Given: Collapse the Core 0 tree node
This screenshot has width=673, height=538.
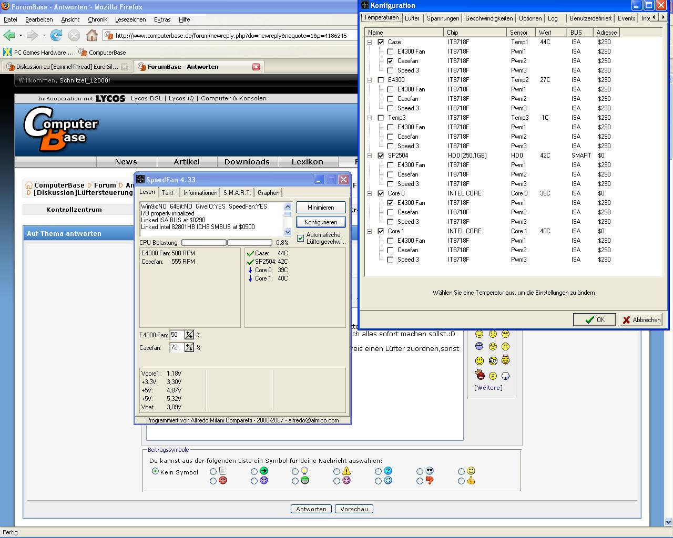Looking at the screenshot, I should pos(370,193).
